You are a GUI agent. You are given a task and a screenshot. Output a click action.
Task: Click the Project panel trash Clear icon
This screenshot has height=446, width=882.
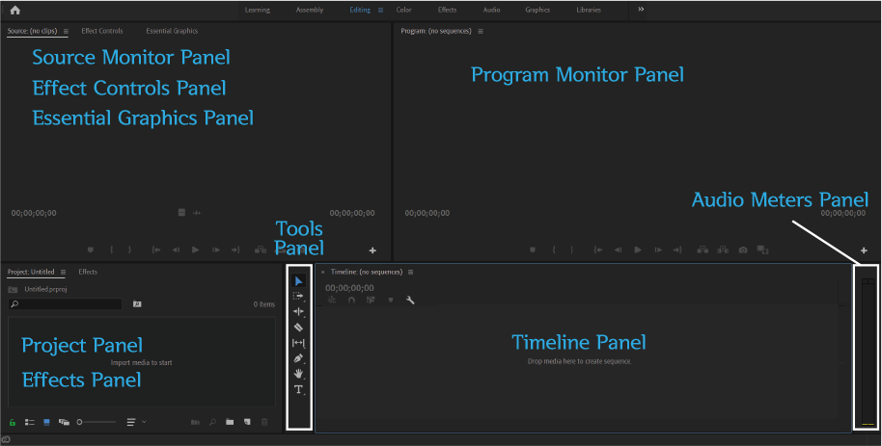[x=264, y=422]
